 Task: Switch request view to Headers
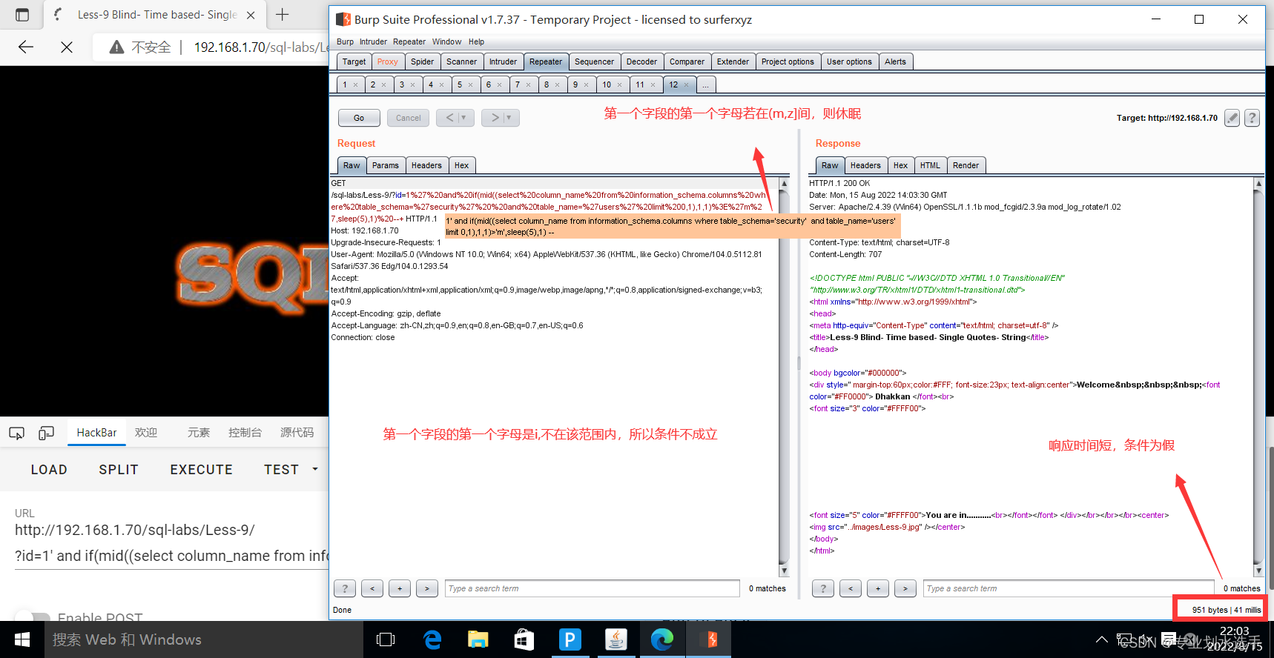426,165
